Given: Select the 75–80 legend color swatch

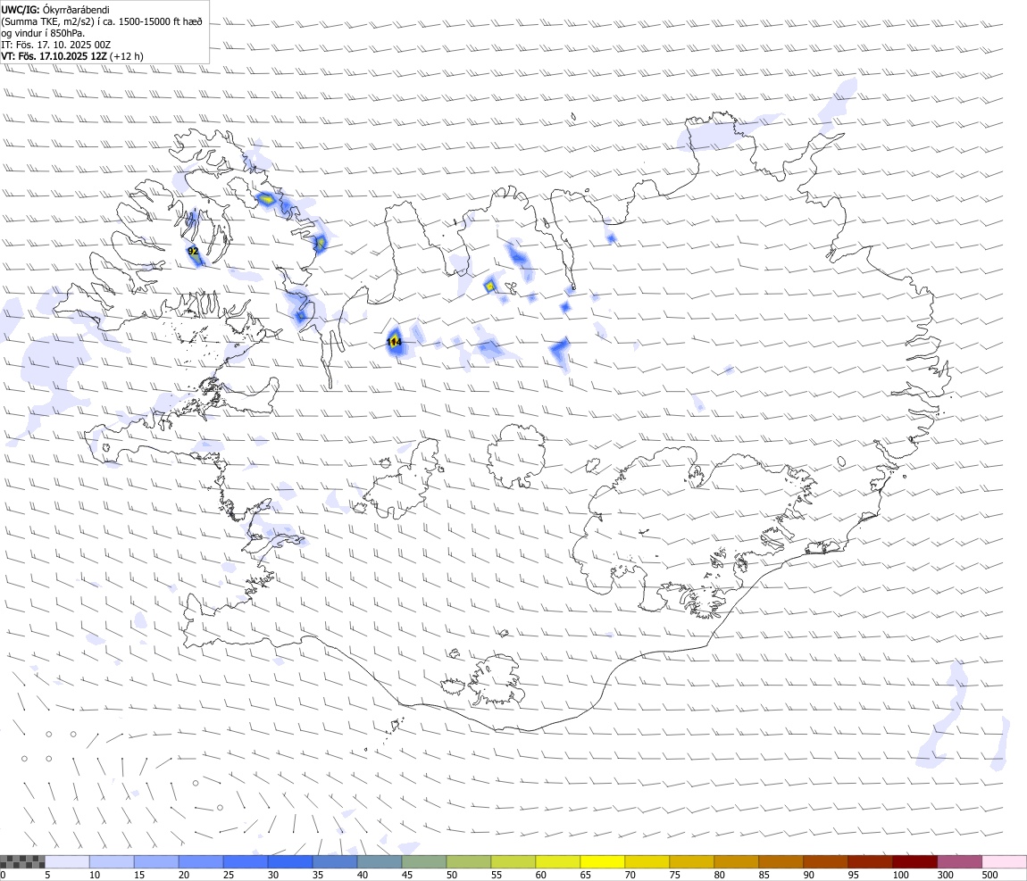Looking at the screenshot, I should click(691, 861).
